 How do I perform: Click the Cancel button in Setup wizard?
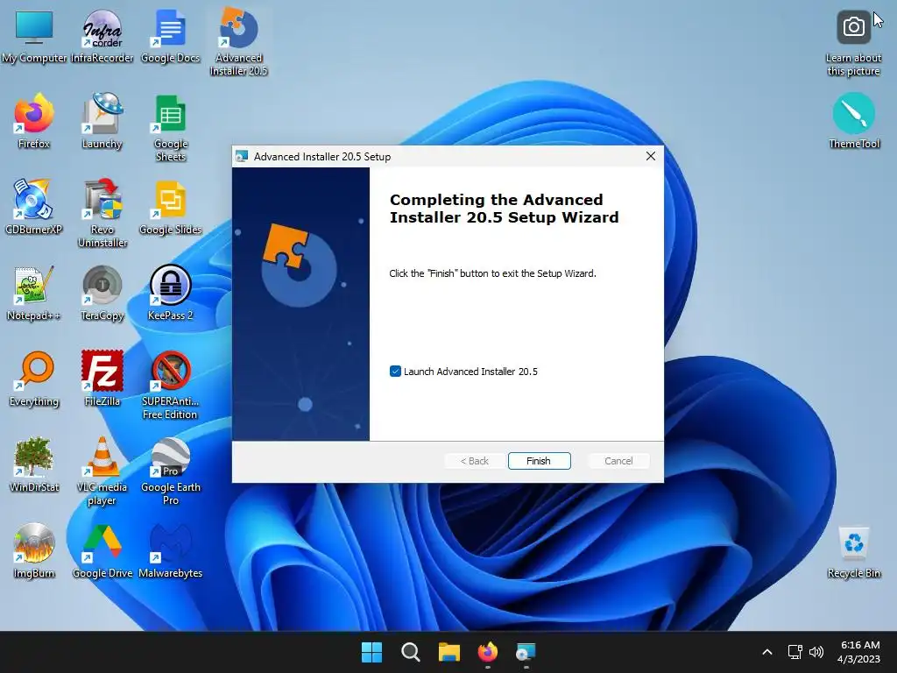(x=618, y=461)
